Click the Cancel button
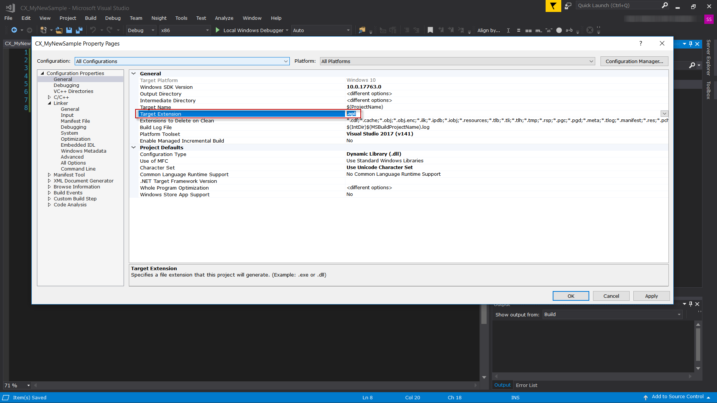Image resolution: width=717 pixels, height=403 pixels. 611,296
